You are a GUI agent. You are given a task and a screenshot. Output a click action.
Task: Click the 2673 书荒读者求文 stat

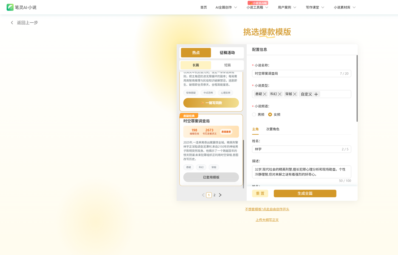(x=210, y=132)
